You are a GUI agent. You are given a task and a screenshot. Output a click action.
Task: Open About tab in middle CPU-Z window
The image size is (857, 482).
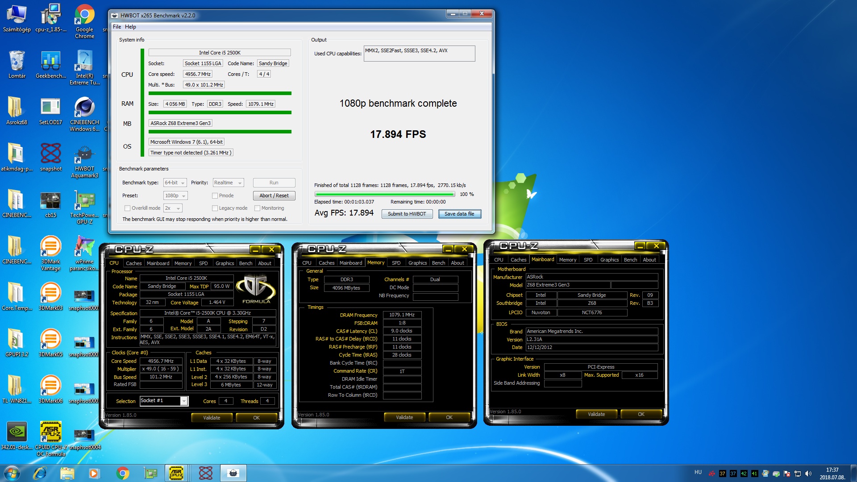tap(457, 263)
